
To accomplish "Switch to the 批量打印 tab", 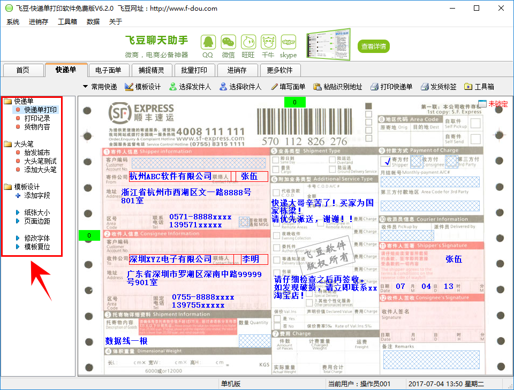I will point(194,70).
